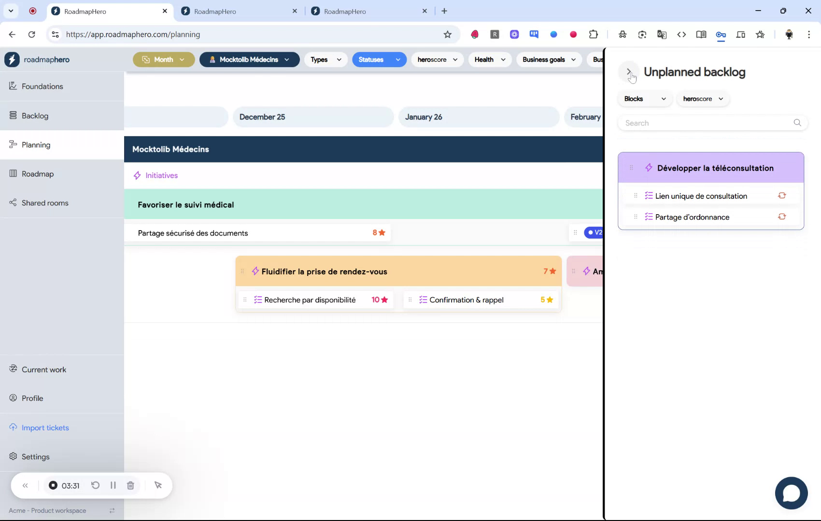Viewport: 821px width, 521px height.
Task: Open the browser extensions puzzle icon
Action: tap(594, 34)
